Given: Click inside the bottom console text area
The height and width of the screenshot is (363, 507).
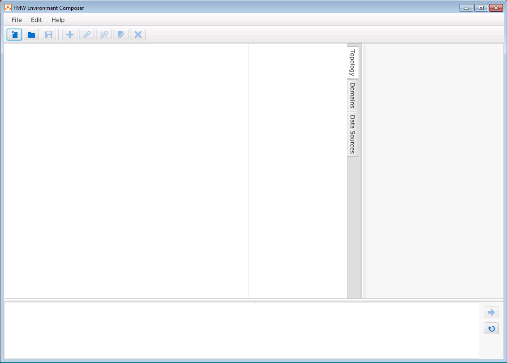Looking at the screenshot, I should pos(241,330).
